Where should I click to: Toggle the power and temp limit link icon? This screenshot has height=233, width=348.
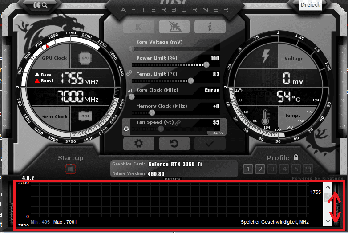point(129,73)
